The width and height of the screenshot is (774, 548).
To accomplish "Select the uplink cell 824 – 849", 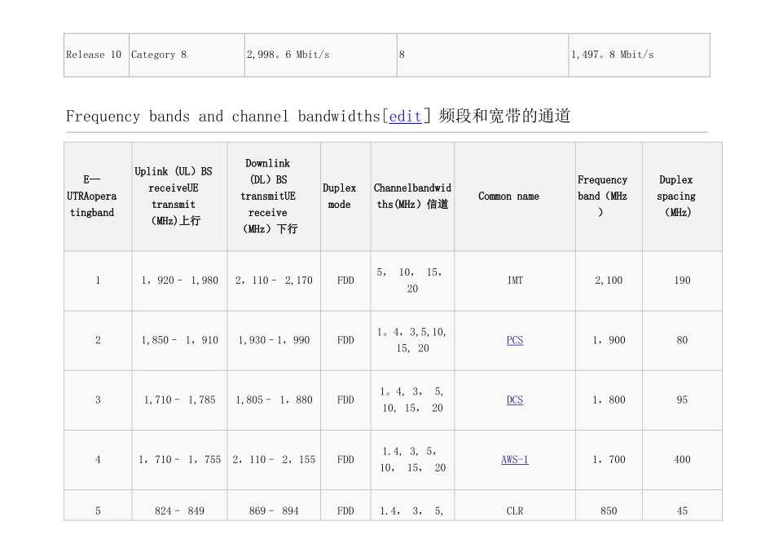I will [x=180, y=511].
